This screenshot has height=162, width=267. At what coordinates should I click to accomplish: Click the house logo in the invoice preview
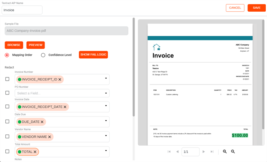[x=157, y=47]
